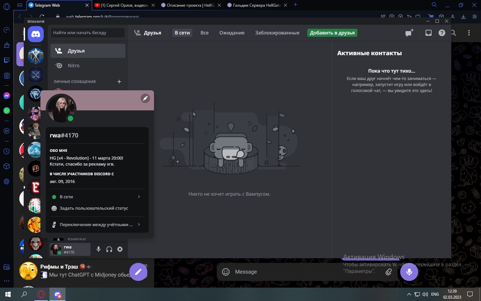
Task: Click Telegram voice record microphone button
Action: [x=409, y=272]
